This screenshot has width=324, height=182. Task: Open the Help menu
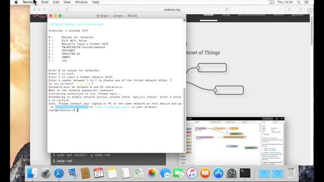(x=96, y=2)
